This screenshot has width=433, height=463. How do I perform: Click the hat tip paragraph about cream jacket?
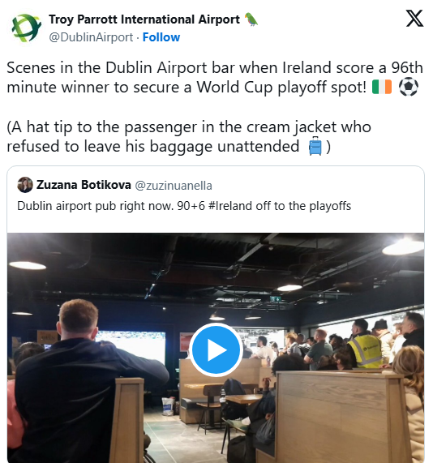pos(189,136)
